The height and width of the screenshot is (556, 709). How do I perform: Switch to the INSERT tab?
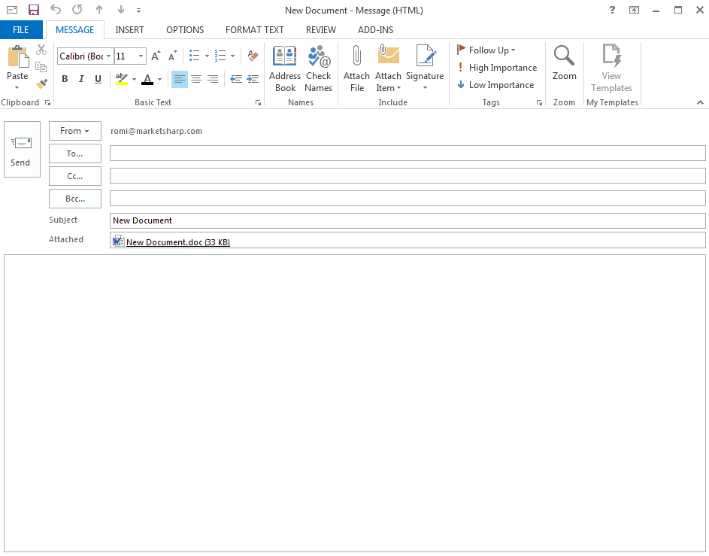pos(130,30)
